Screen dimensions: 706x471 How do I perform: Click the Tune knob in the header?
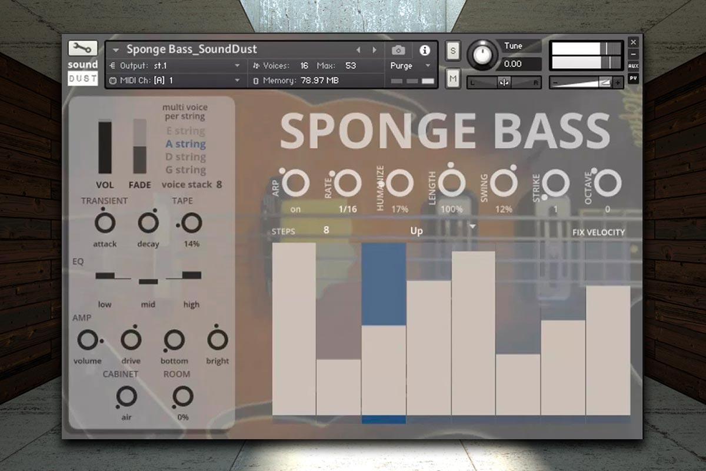click(482, 55)
